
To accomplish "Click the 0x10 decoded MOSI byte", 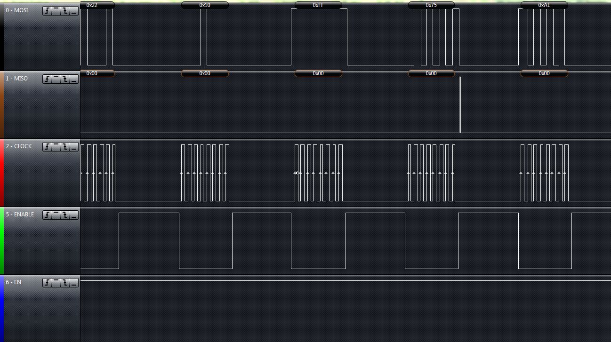I will tap(205, 5).
